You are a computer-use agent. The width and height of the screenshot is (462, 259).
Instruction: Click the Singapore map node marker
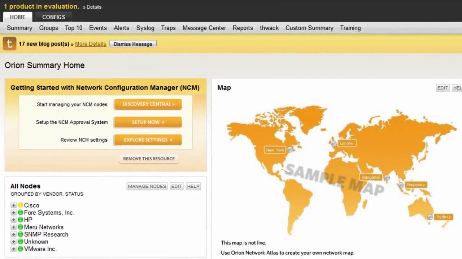[401, 185]
